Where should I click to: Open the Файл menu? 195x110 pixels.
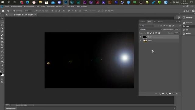[7, 6]
